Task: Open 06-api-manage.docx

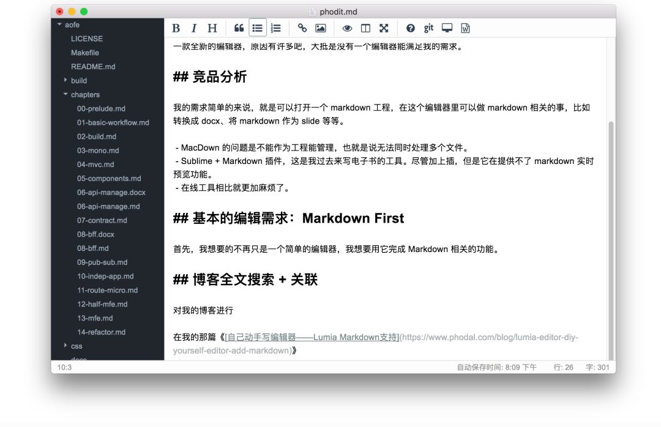Action: coord(111,192)
